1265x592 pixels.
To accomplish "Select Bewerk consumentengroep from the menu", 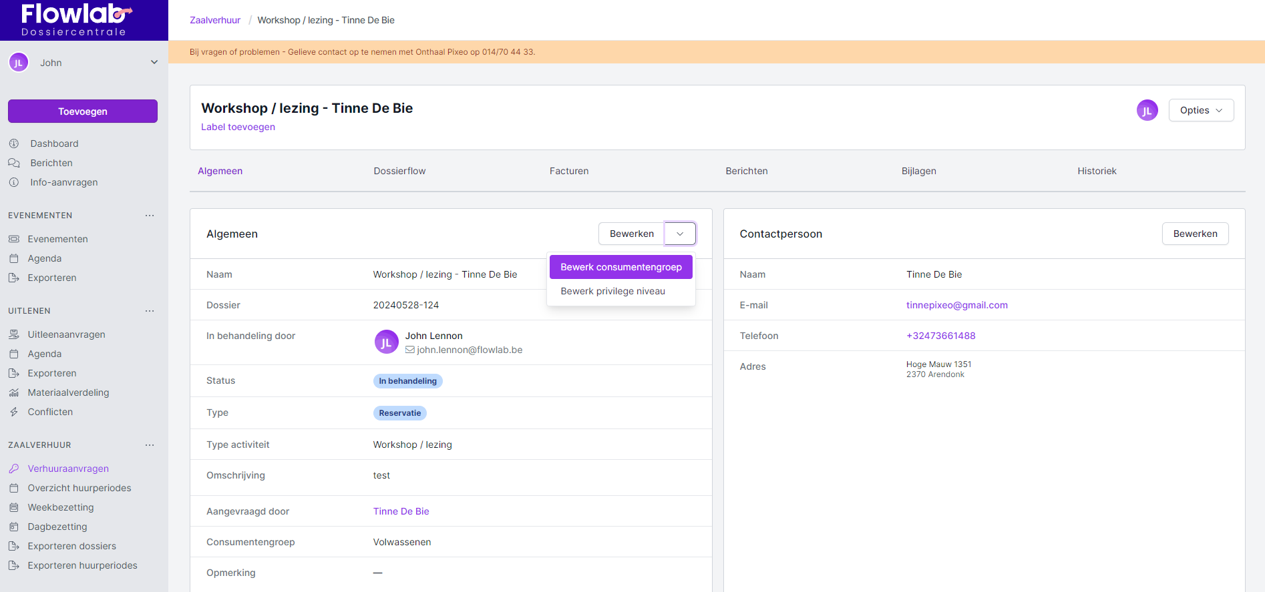I will (620, 267).
